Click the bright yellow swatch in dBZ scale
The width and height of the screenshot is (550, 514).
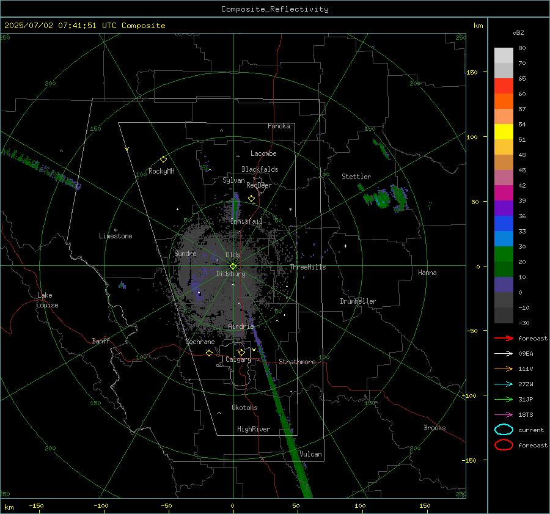coord(504,132)
